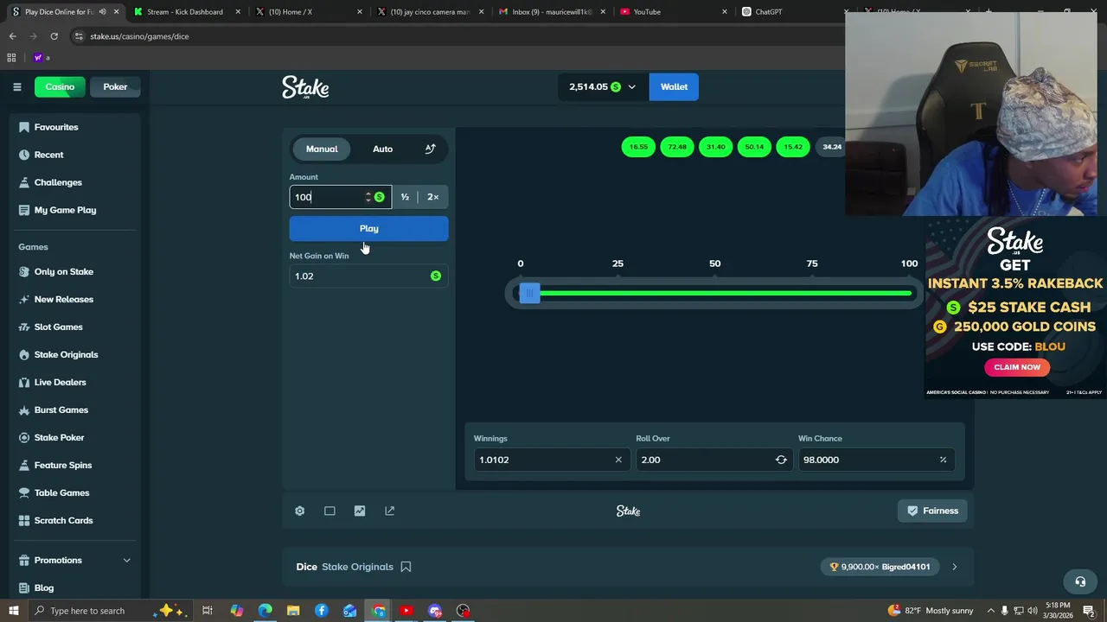Open Challenges in sidebar
The width and height of the screenshot is (1107, 622).
(x=74, y=182)
